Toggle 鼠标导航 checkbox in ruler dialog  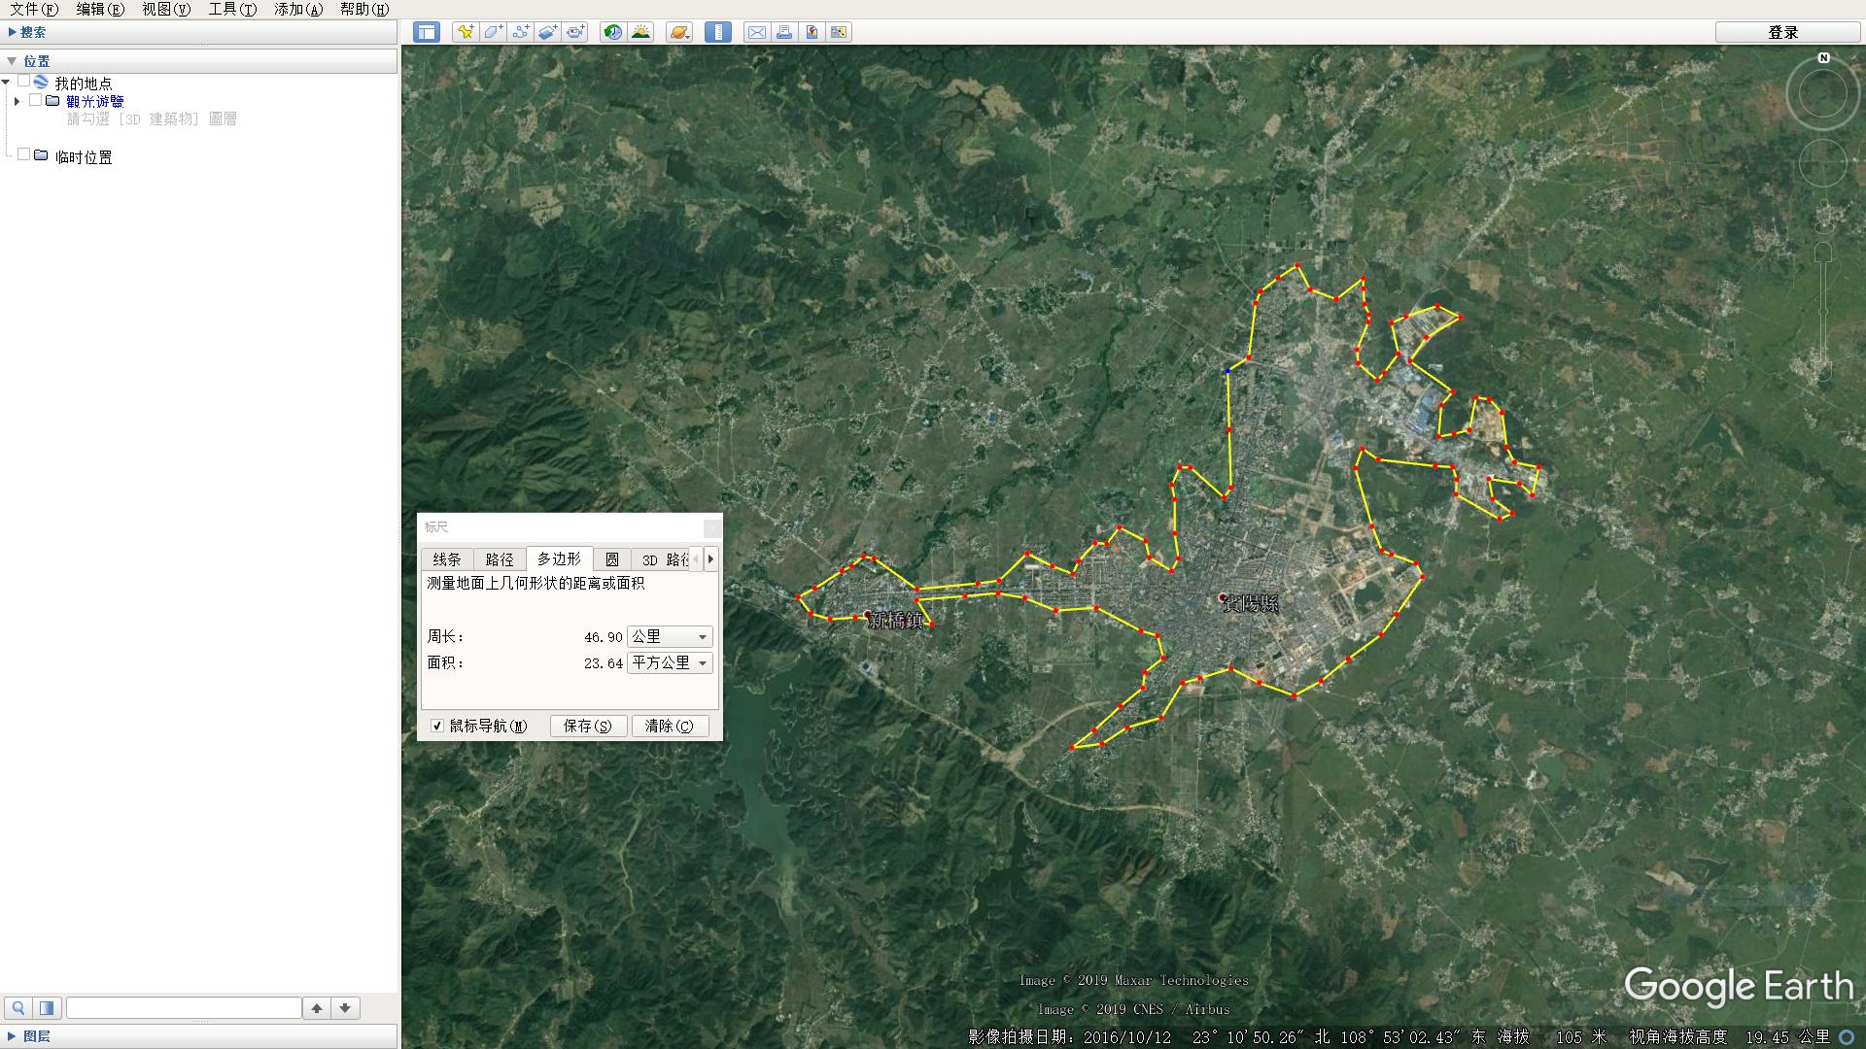[x=437, y=726]
